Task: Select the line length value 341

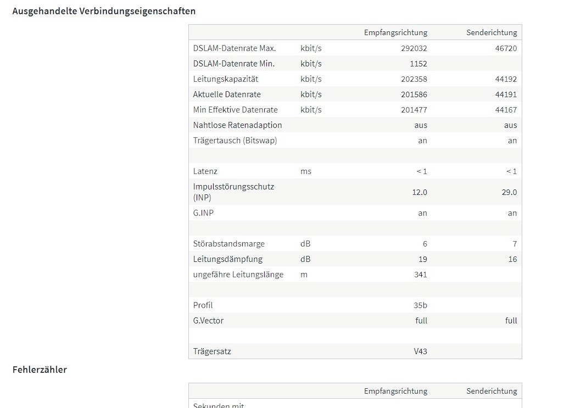Action: [x=421, y=275]
